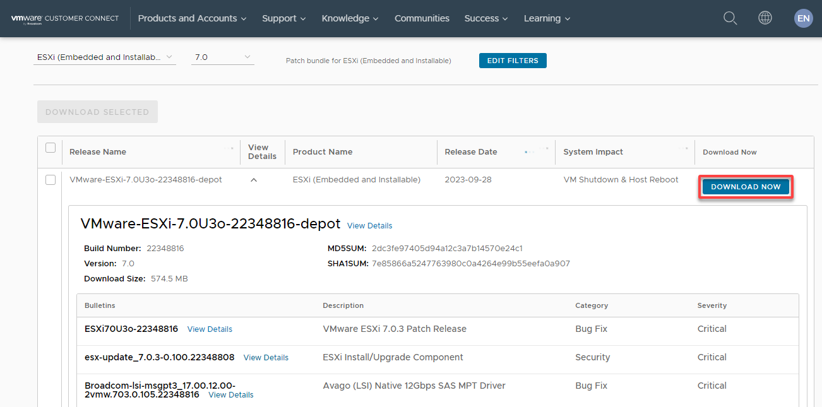
Task: Open the 7.0 version dropdown
Action: click(x=222, y=57)
